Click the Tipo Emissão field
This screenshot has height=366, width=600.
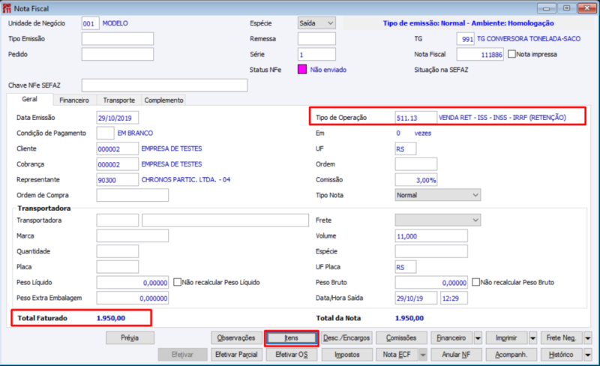[x=118, y=39]
